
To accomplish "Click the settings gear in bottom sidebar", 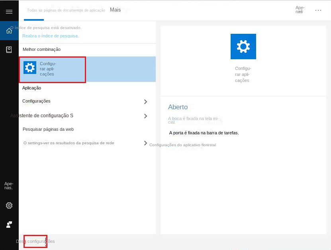I will coord(9,205).
